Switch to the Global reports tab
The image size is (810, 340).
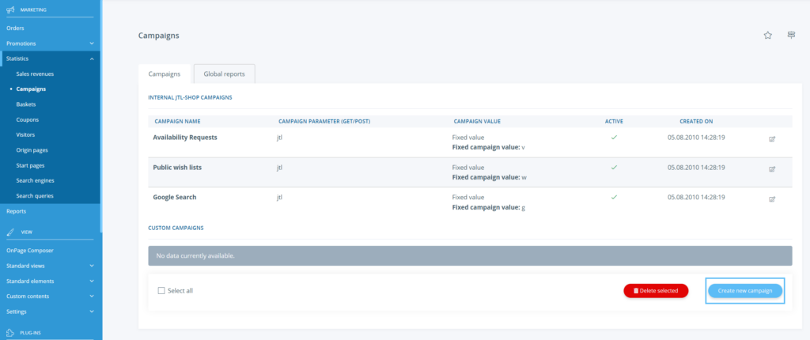(224, 74)
